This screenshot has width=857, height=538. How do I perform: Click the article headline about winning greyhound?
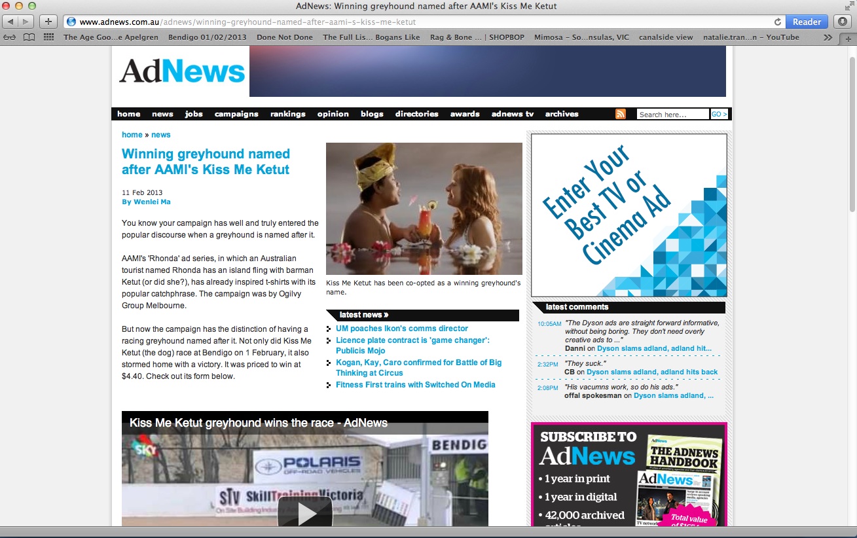coord(206,162)
